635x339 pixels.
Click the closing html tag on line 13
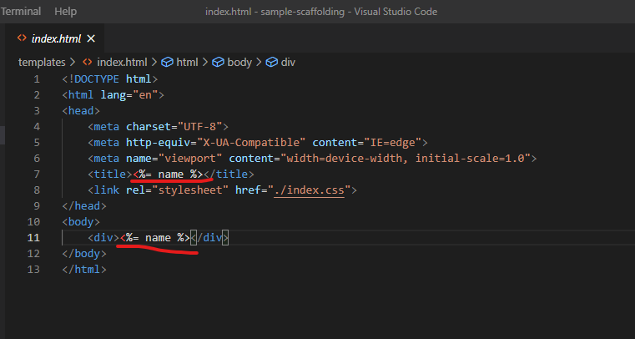84,270
